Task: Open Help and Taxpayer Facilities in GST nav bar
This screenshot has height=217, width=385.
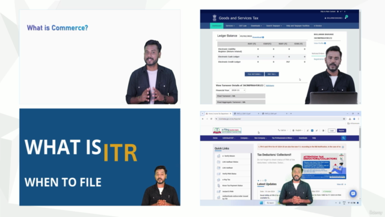Action: coord(298,25)
